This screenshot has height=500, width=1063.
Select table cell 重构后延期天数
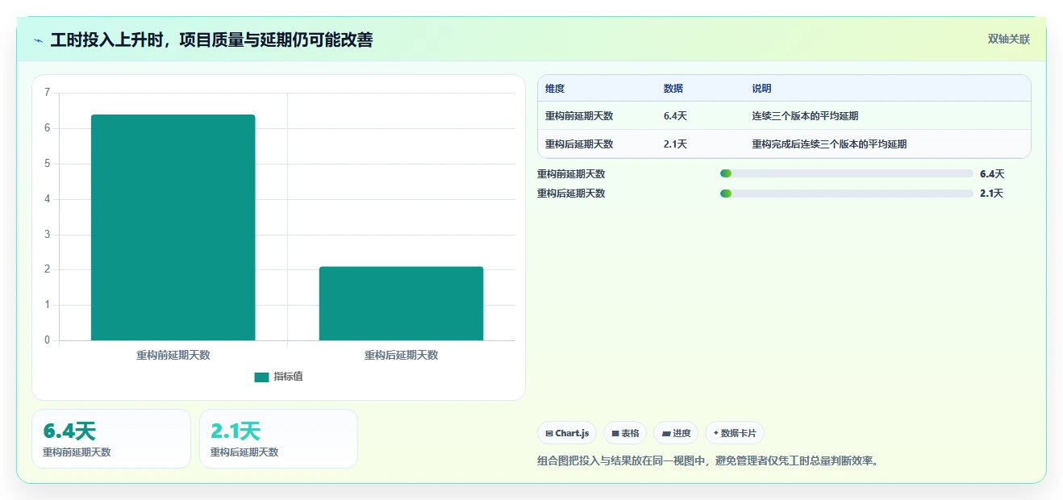pyautogui.click(x=579, y=144)
